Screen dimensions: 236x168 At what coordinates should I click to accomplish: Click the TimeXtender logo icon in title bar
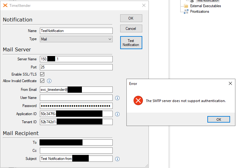pos(5,5)
